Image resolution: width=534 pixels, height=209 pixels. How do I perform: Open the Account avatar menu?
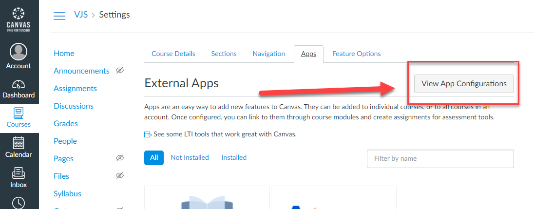[x=19, y=52]
